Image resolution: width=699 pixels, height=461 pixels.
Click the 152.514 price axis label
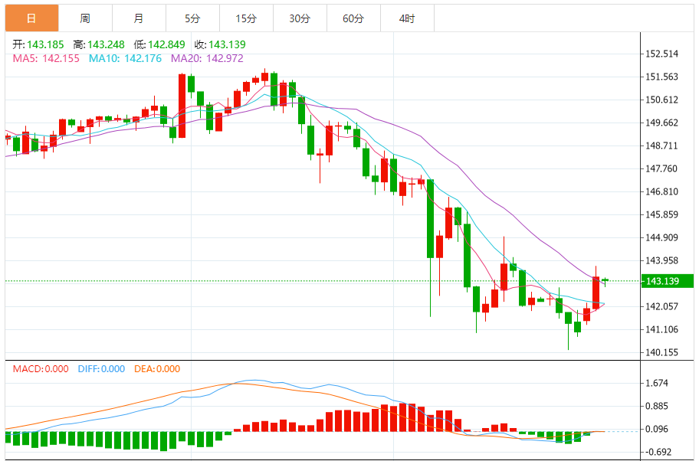[662, 54]
